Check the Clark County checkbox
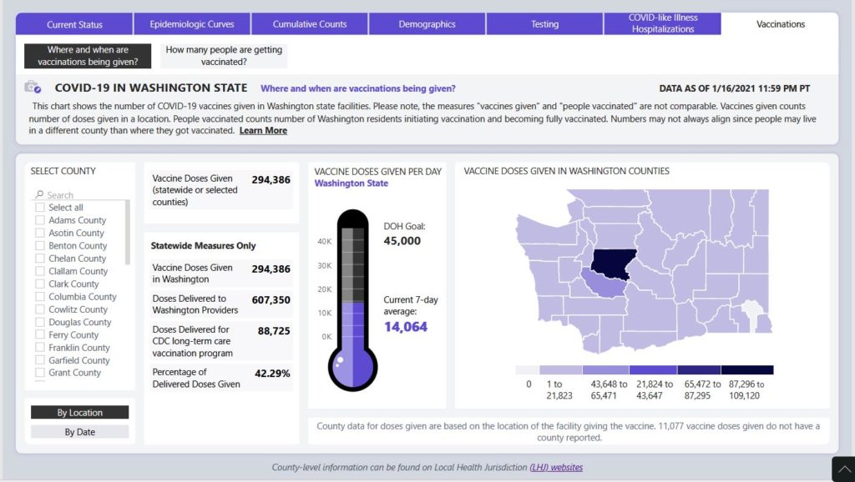Image resolution: width=855 pixels, height=482 pixels. (40, 284)
